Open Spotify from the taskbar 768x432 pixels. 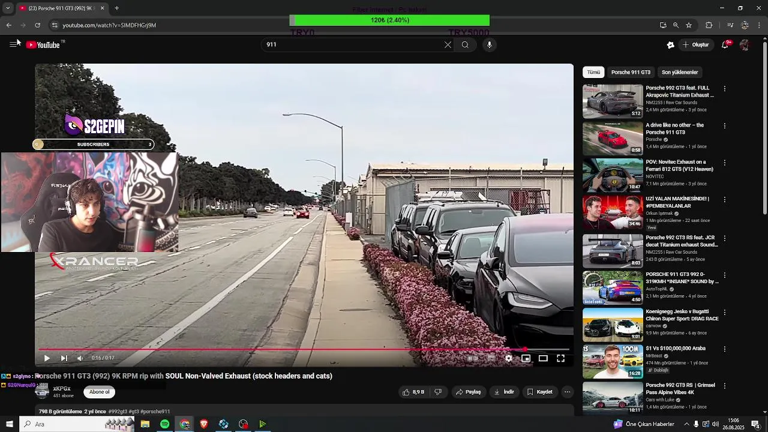[x=164, y=424]
